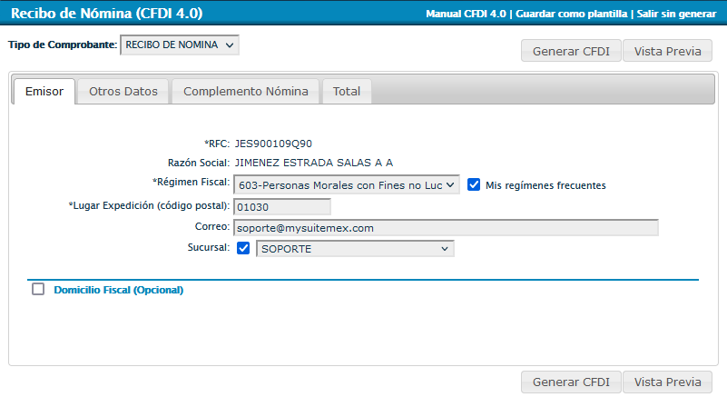Open the Tipo de Comprobante dropdown
This screenshot has height=397, width=727.
coord(180,45)
